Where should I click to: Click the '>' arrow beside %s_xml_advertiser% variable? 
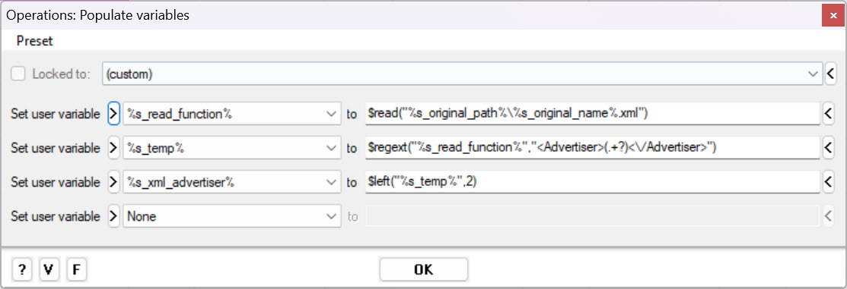click(x=113, y=183)
